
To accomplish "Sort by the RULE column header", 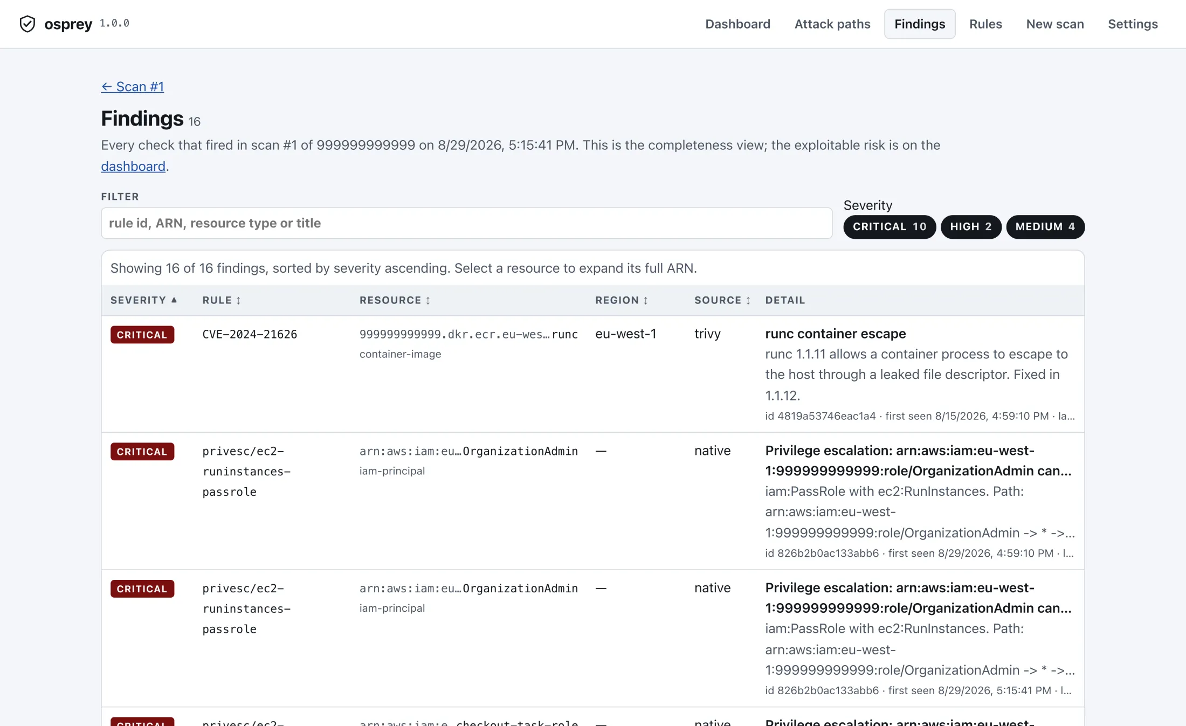I will (x=222, y=300).
